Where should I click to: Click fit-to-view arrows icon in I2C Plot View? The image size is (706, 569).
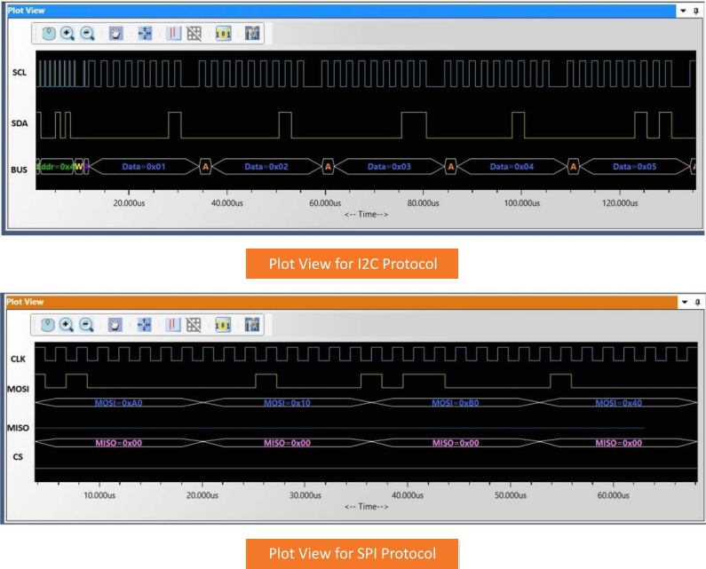(x=145, y=34)
